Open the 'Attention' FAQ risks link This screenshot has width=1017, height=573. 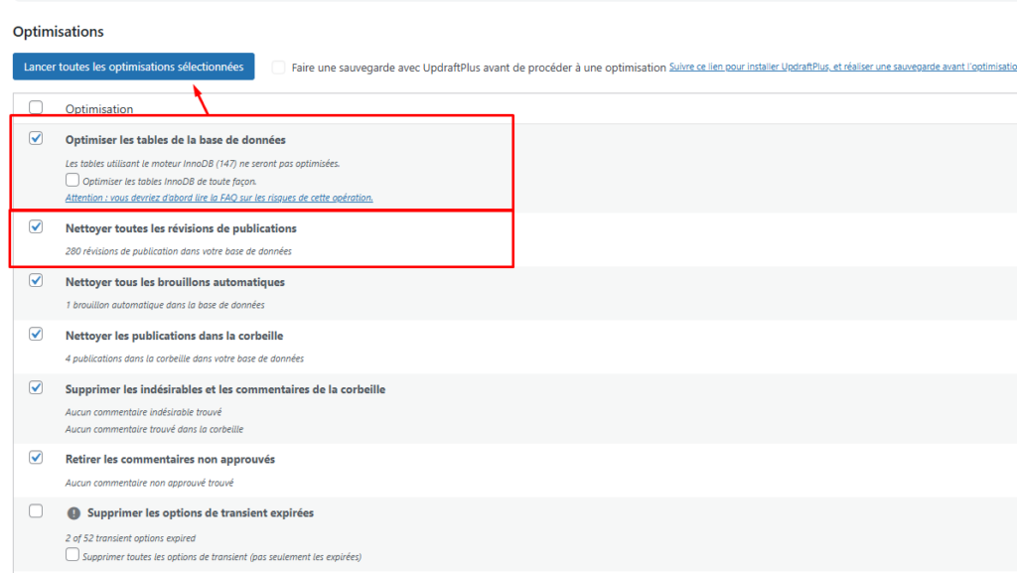pyautogui.click(x=218, y=198)
